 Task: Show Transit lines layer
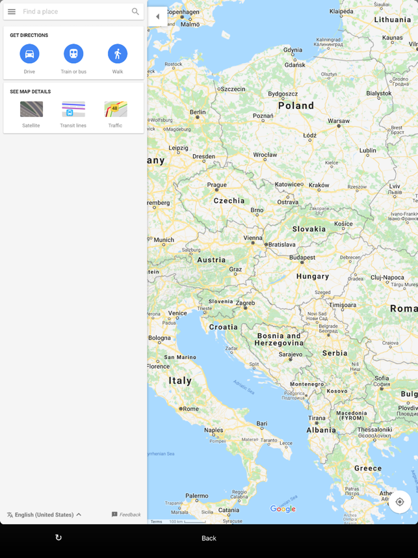click(73, 109)
